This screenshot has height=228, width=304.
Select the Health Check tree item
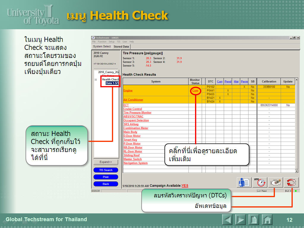[x=110, y=80]
